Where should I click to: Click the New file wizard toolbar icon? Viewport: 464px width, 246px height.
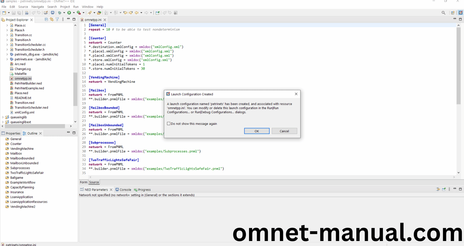(4, 13)
